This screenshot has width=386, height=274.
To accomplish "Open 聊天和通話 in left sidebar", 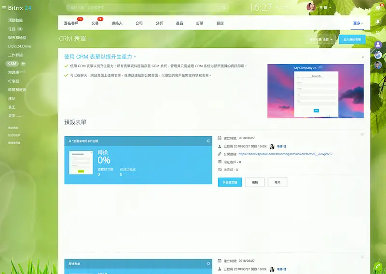I will tap(17, 38).
